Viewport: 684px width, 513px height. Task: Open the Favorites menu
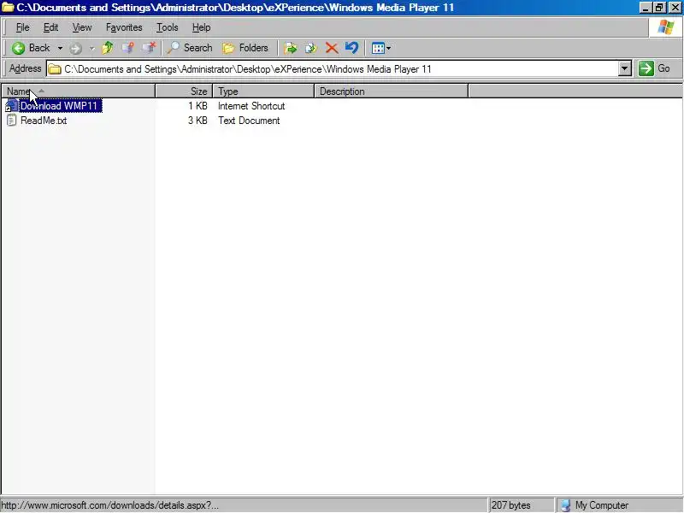[x=124, y=27]
